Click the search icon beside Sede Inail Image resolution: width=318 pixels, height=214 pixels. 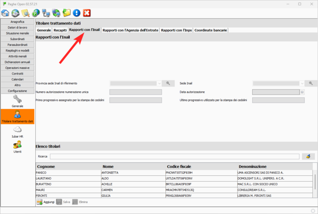(x=311, y=84)
